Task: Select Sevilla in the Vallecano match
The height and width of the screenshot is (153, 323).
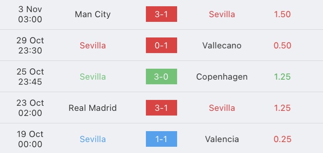Action: tap(93, 45)
